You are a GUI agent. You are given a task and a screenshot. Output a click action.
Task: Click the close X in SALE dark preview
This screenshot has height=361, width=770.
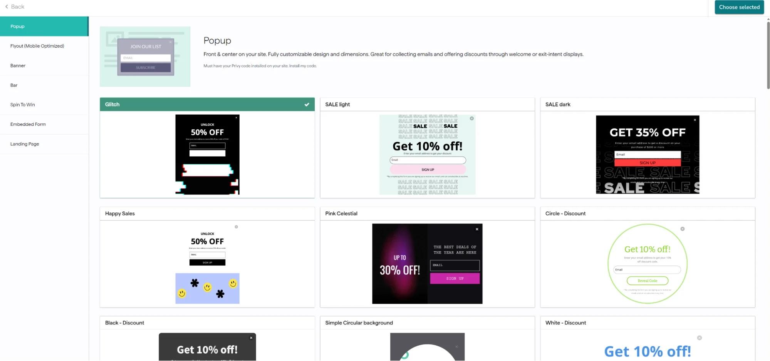695,120
